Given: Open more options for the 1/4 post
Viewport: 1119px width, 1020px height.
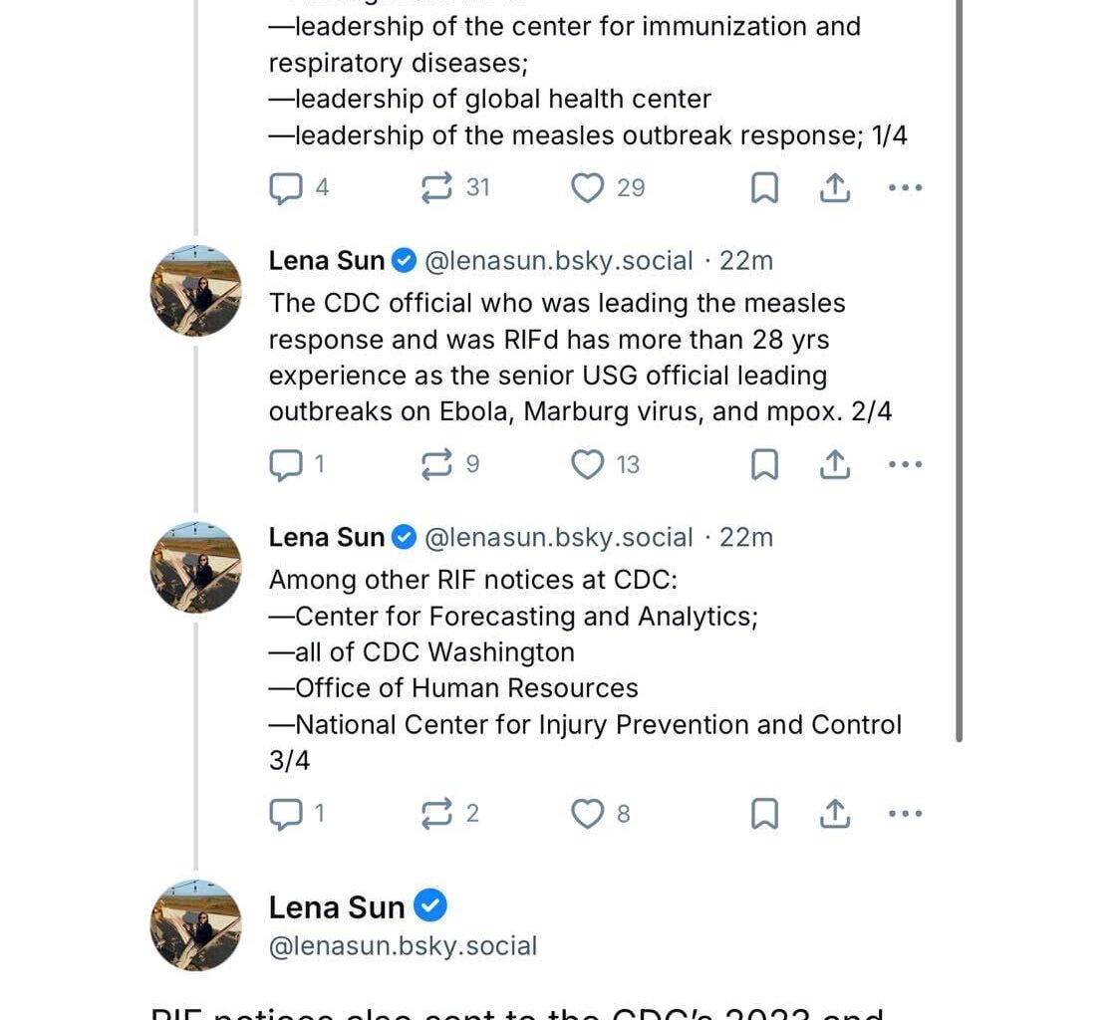Looking at the screenshot, I should pyautogui.click(x=905, y=188).
